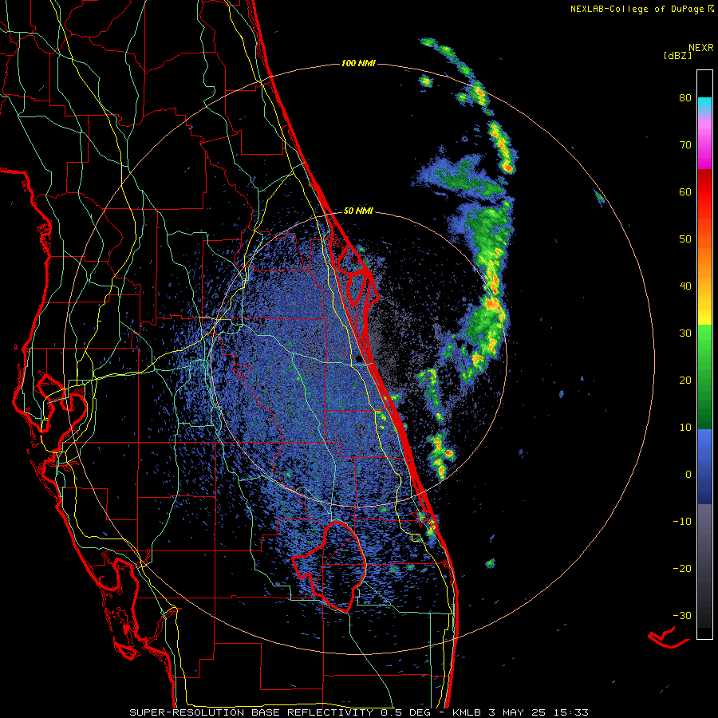Click the 70 value on the dBZ scale
718x718 pixels.
685,145
